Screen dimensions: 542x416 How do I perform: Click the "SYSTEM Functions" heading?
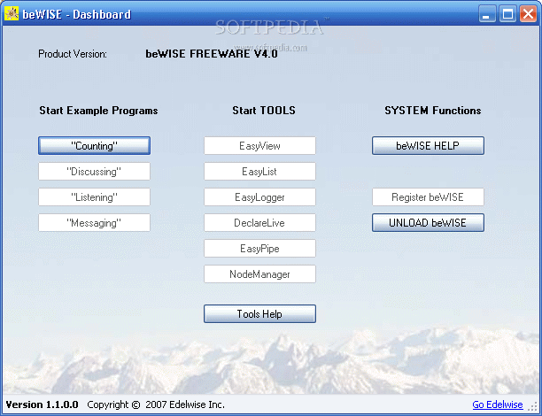[x=433, y=111]
